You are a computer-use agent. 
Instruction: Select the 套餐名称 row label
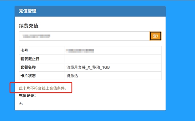[28, 67]
